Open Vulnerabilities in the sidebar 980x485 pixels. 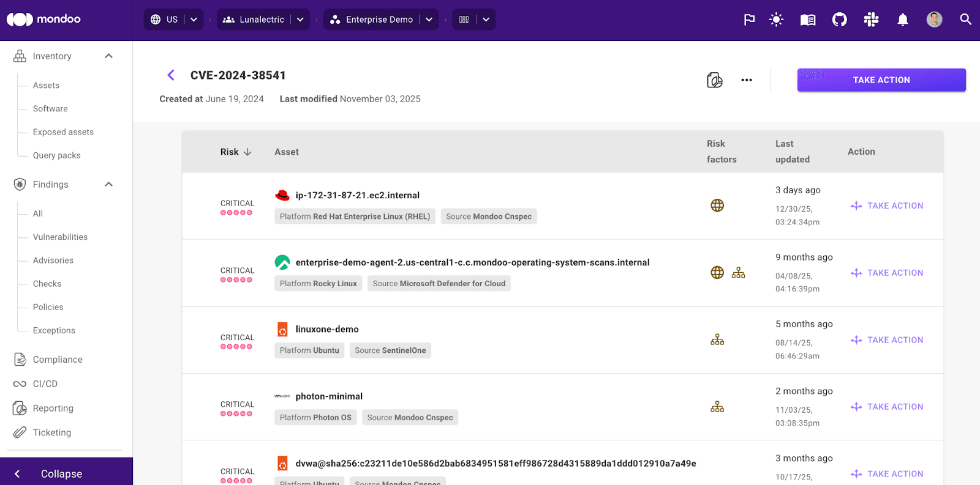tap(60, 237)
